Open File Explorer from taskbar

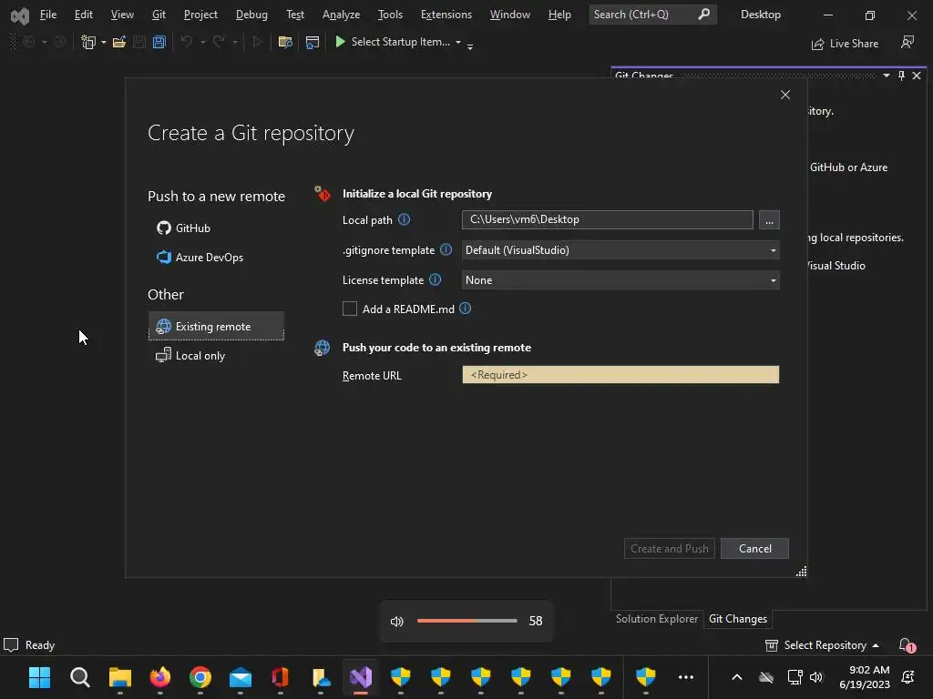[120, 677]
